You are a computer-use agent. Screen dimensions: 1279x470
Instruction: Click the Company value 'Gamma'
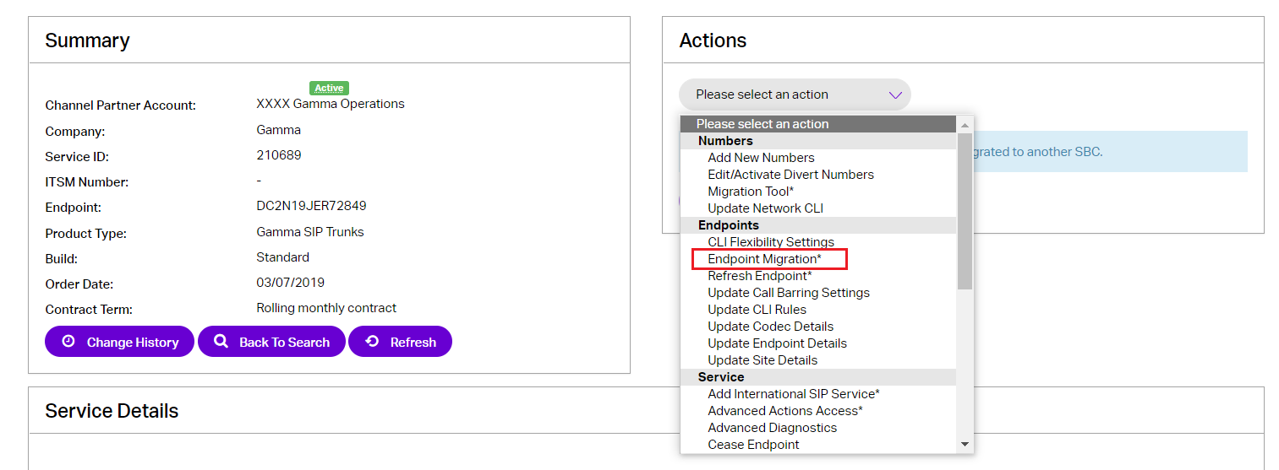[x=278, y=130]
